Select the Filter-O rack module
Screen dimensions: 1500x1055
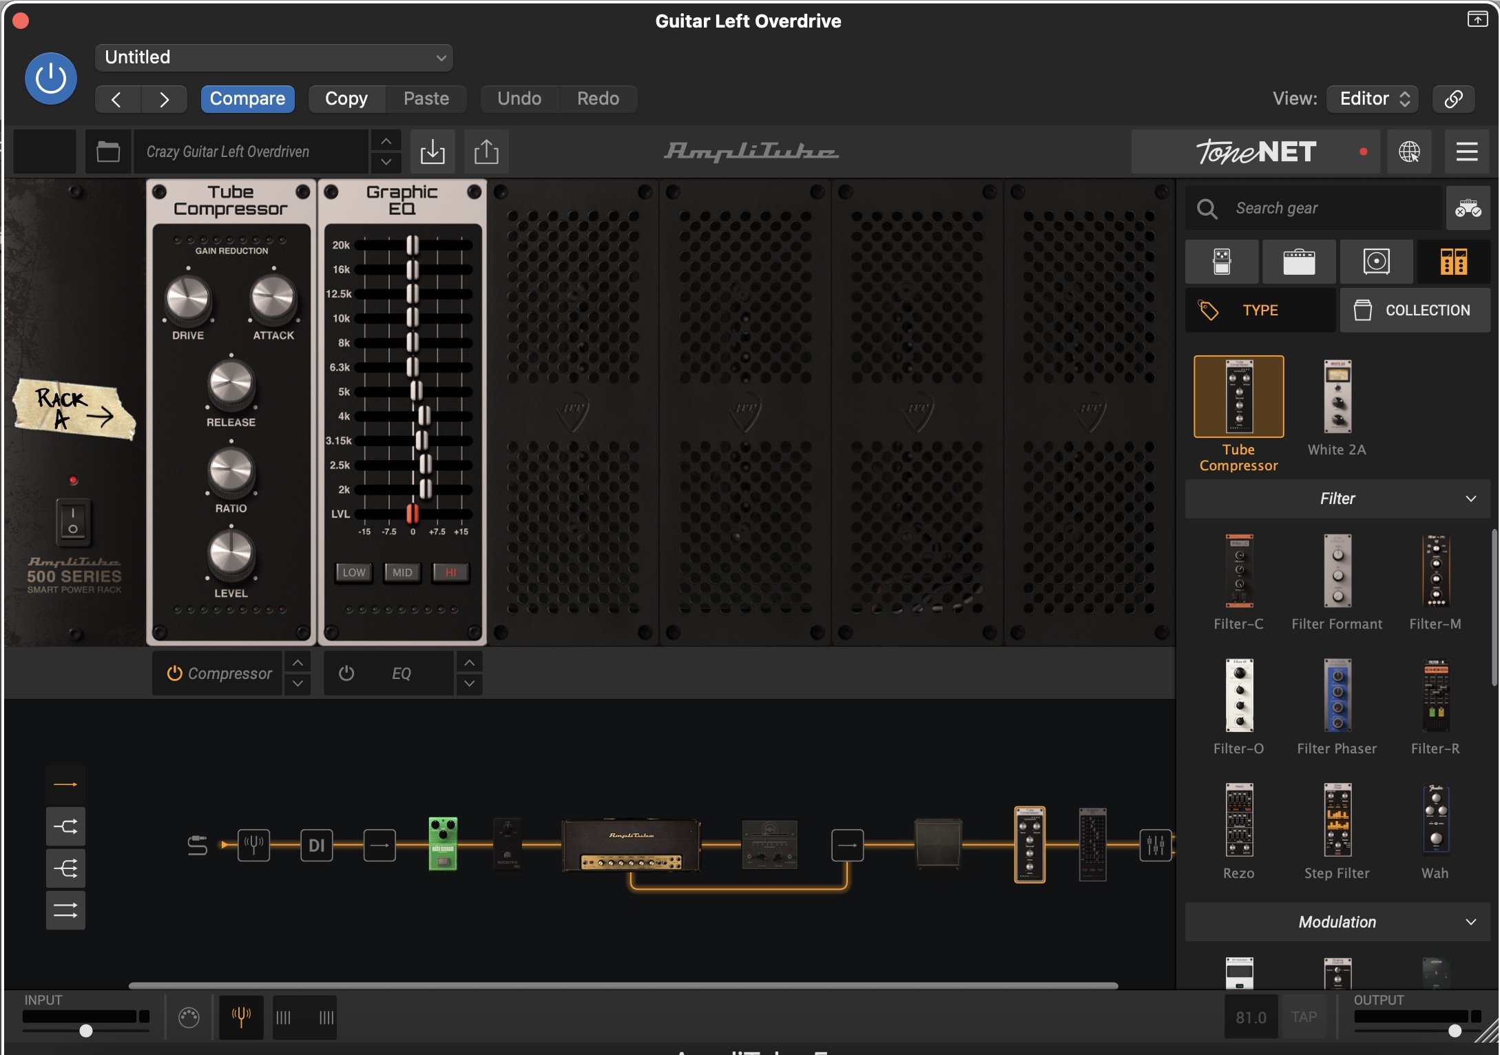(x=1238, y=696)
